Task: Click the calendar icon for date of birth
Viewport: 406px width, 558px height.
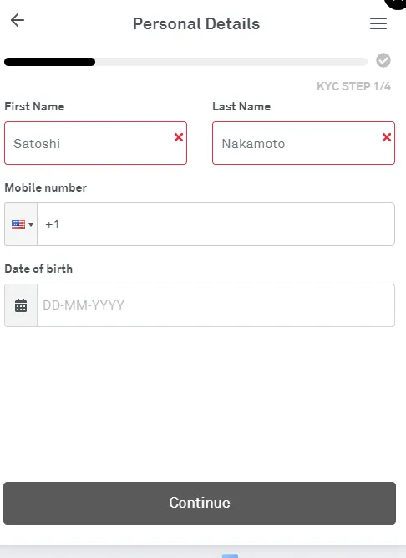Action: pos(21,305)
